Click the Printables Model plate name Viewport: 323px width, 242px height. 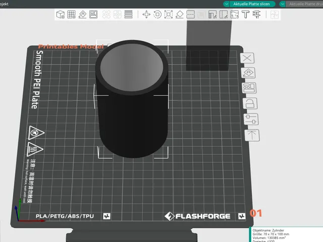(71, 47)
